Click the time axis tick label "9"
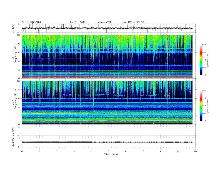 tap(178, 151)
